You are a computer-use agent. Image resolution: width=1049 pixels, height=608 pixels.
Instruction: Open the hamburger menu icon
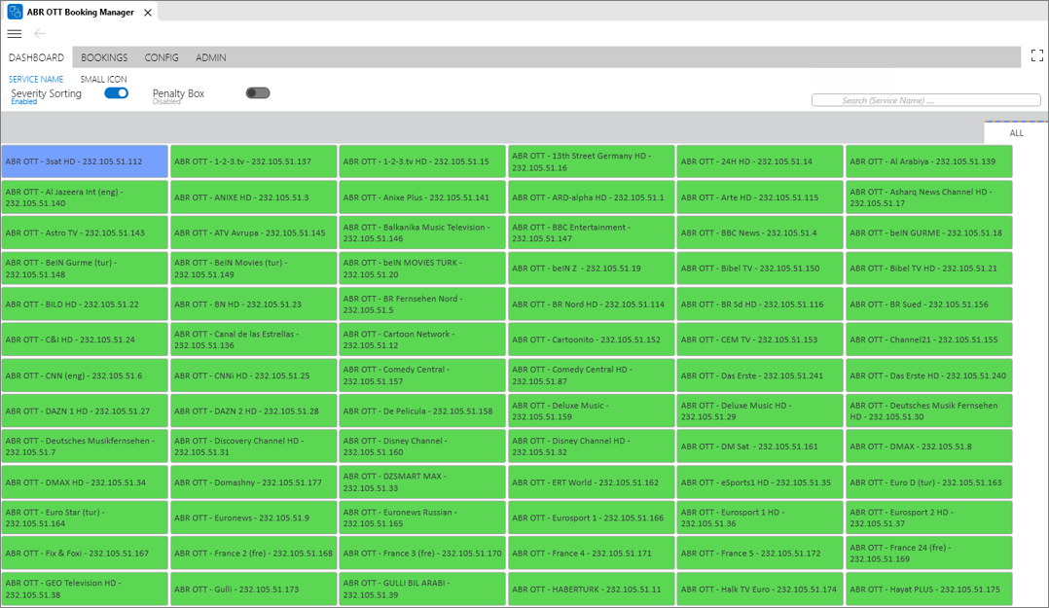[x=14, y=33]
